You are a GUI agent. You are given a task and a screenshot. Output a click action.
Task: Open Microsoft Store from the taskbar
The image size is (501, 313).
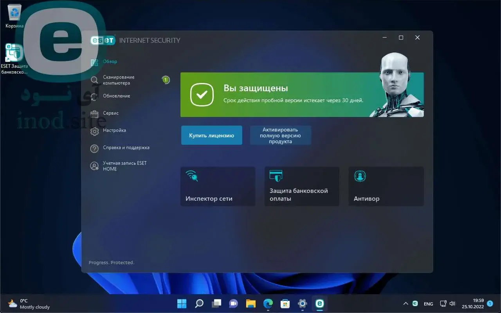click(x=285, y=303)
